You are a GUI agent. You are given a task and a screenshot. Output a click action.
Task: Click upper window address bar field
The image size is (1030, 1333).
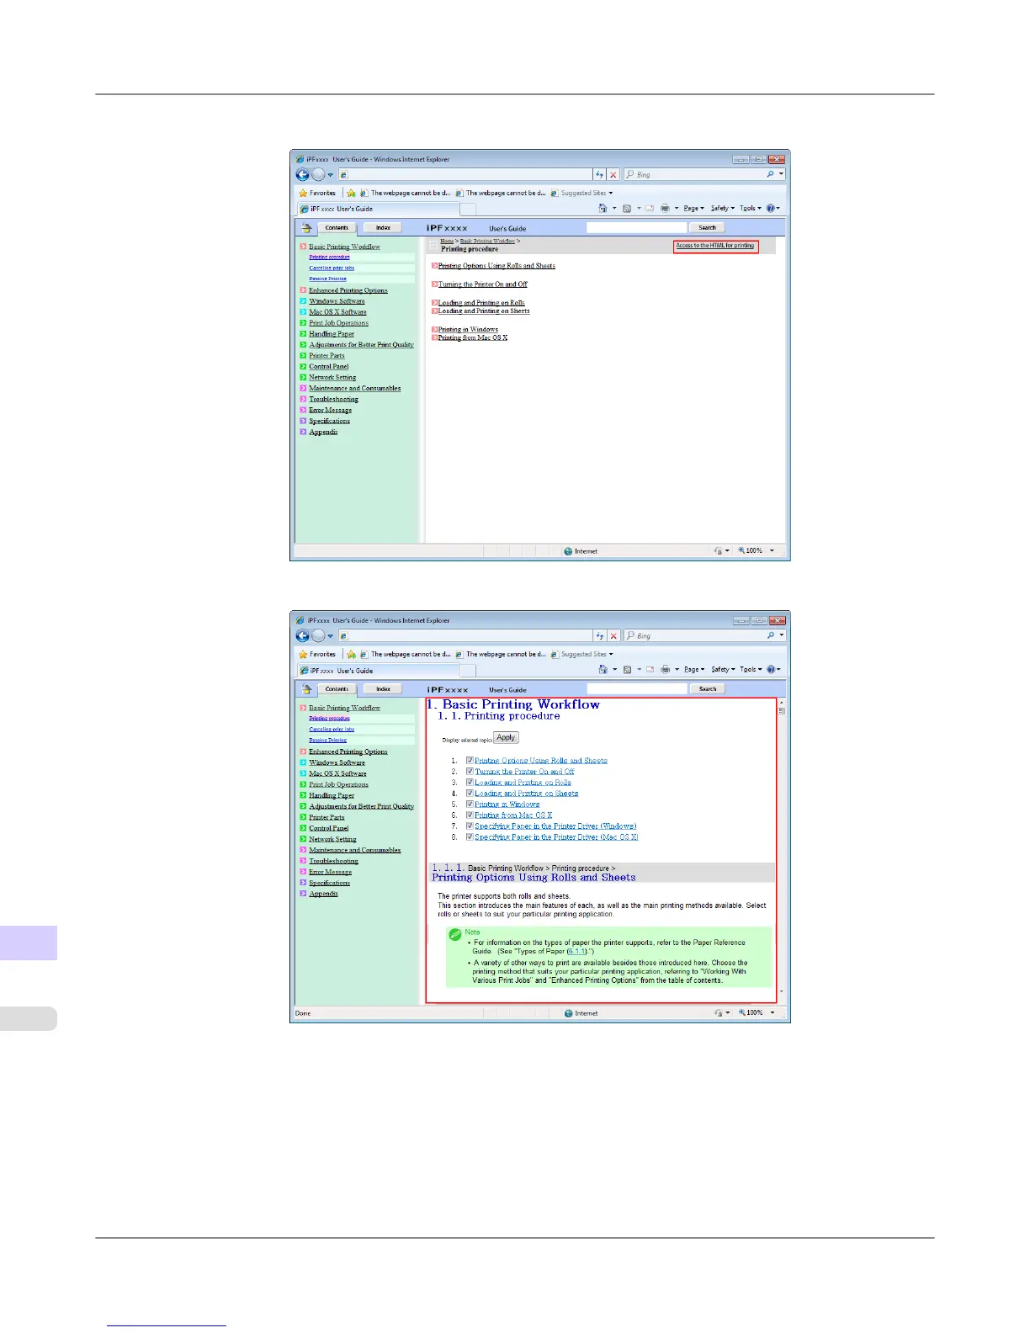465,175
